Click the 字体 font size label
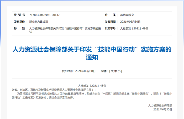The width and height of the screenshot is (184, 119). (x=104, y=71)
